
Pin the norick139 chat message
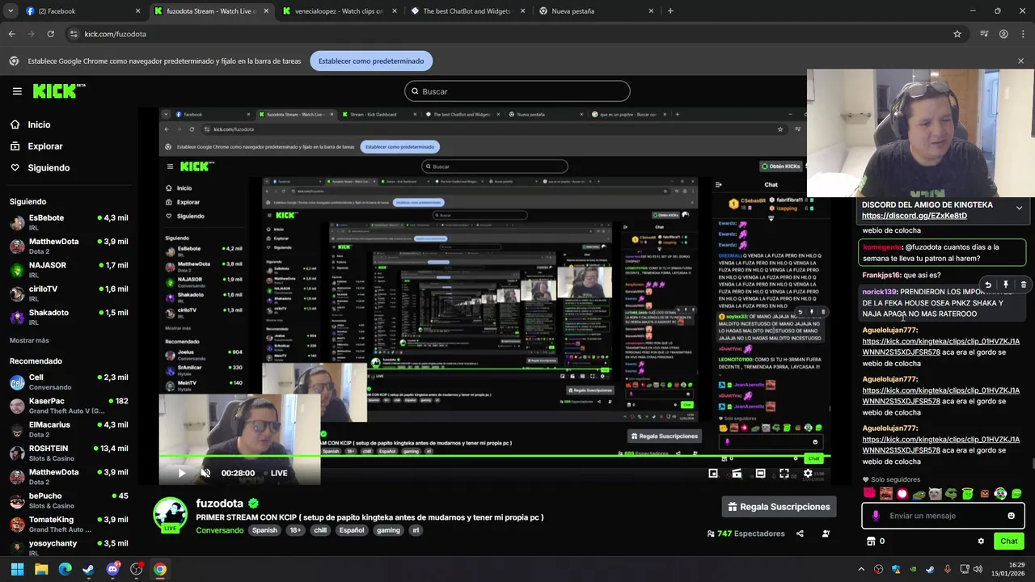(x=1005, y=285)
